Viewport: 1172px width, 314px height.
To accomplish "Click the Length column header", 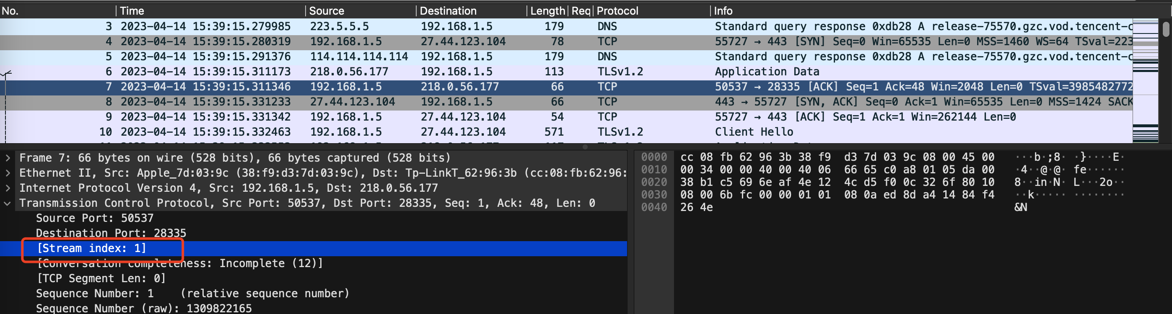I will pyautogui.click(x=547, y=10).
